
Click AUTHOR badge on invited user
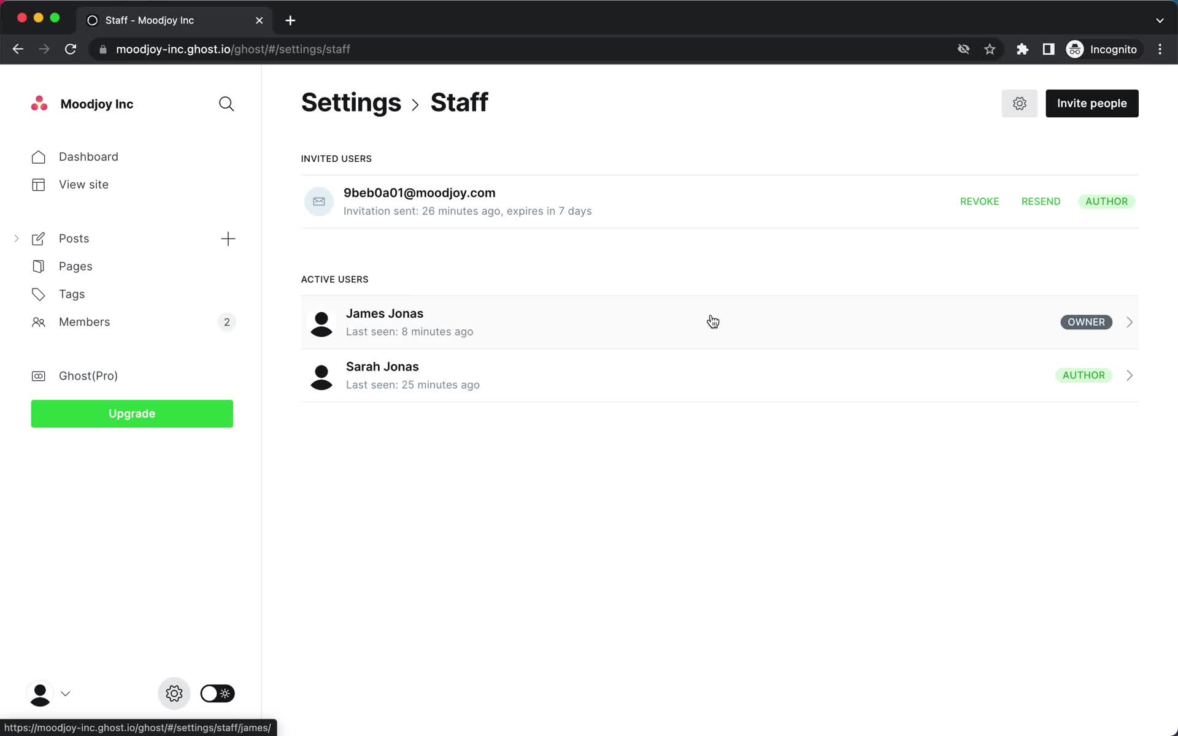[1106, 201]
